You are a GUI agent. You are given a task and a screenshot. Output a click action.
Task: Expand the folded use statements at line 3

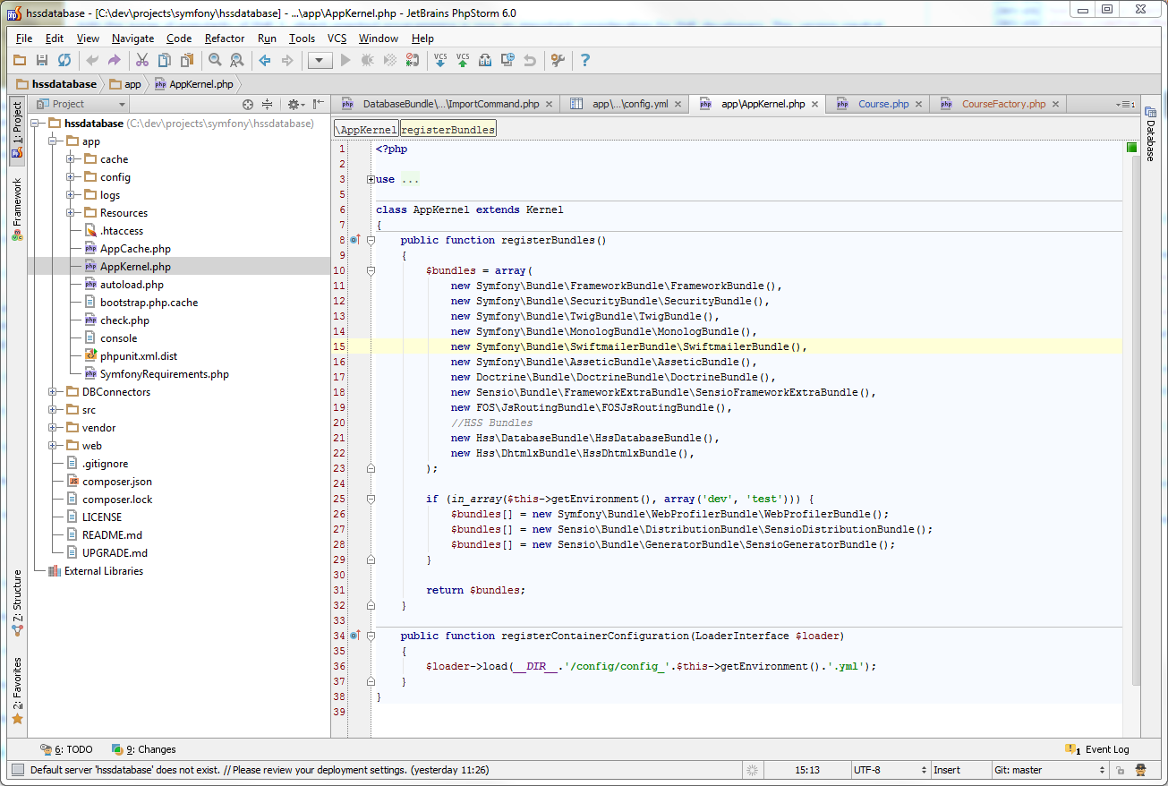[371, 179]
